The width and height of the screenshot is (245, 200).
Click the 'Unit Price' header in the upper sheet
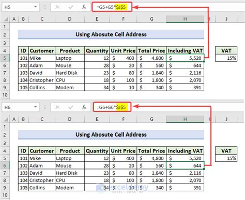pyautogui.click(x=123, y=51)
